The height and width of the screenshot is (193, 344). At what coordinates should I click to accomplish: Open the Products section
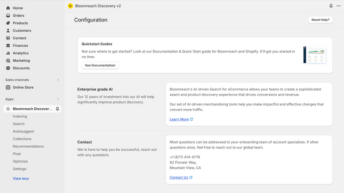(x=20, y=23)
